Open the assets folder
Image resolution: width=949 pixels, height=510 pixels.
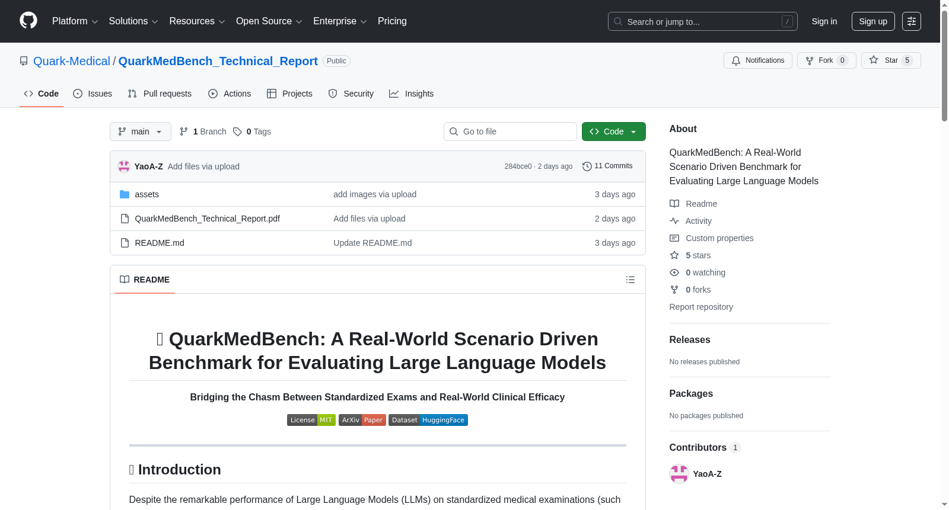coord(147,194)
